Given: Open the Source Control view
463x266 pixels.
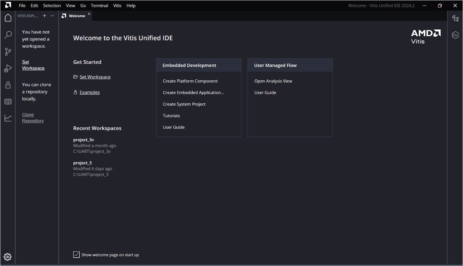Looking at the screenshot, I should click(8, 51).
